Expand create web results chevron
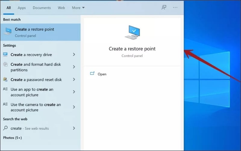 point(74,128)
